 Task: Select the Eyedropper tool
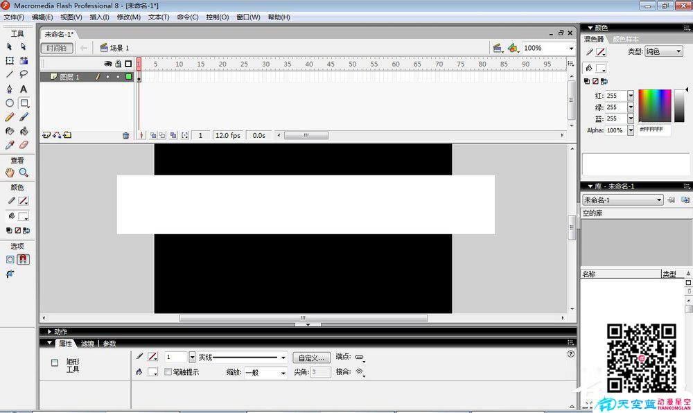tap(9, 145)
